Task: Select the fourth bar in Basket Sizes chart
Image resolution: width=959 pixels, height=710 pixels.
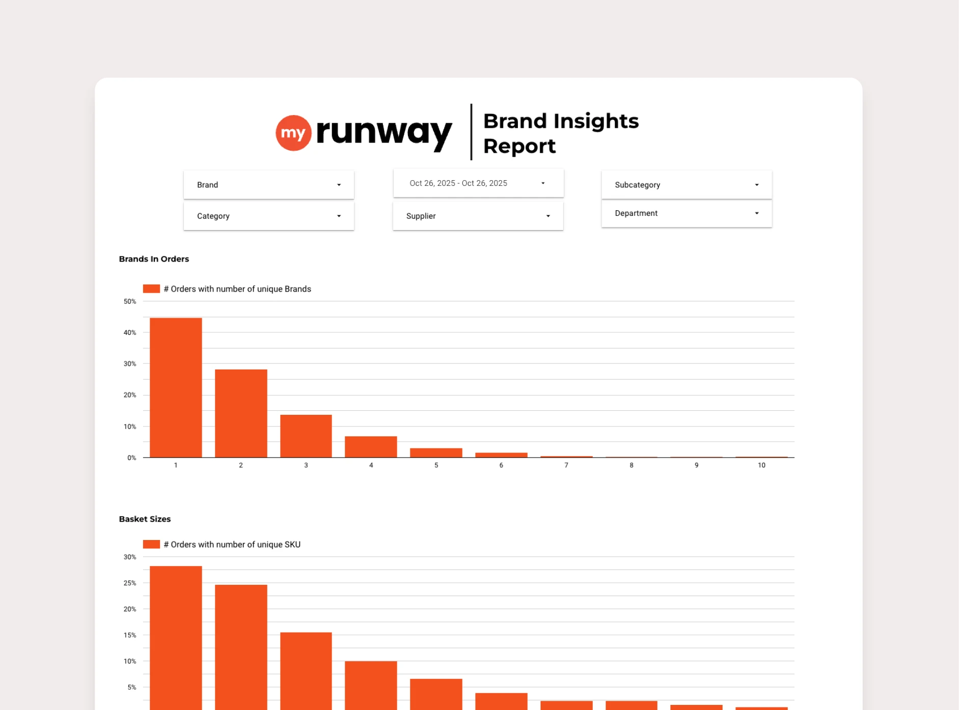Action: click(371, 686)
